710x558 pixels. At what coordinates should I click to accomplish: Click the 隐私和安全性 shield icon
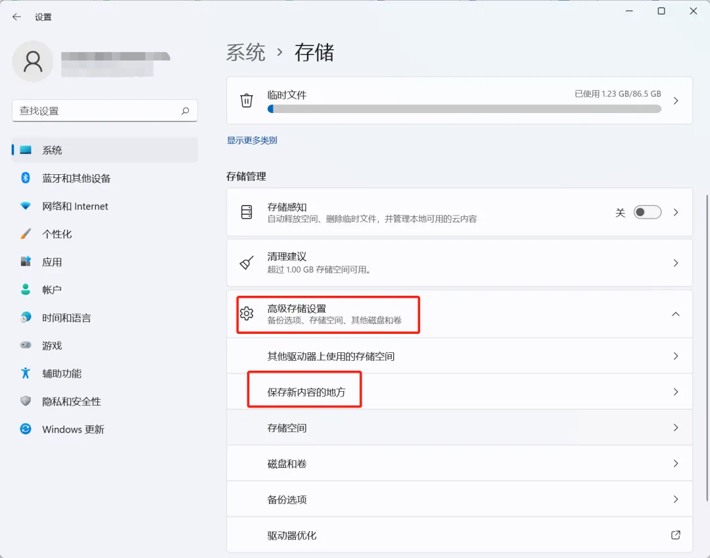pyautogui.click(x=26, y=402)
